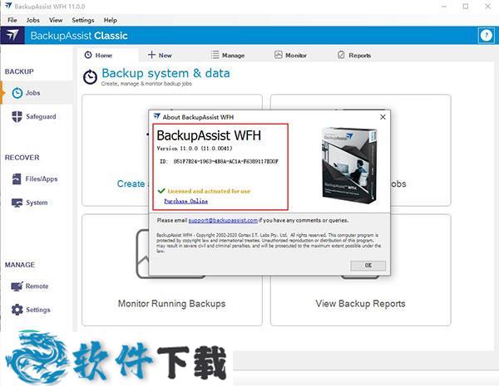Click the RECOVER section header

[x=22, y=158]
